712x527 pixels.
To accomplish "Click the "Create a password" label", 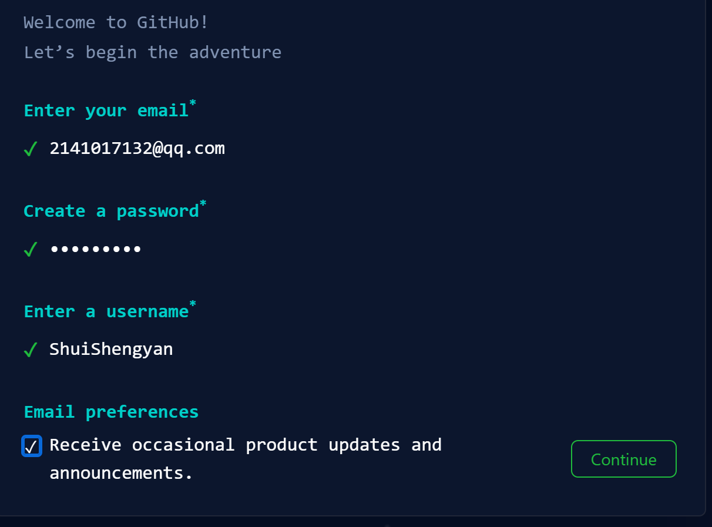I will pos(111,211).
